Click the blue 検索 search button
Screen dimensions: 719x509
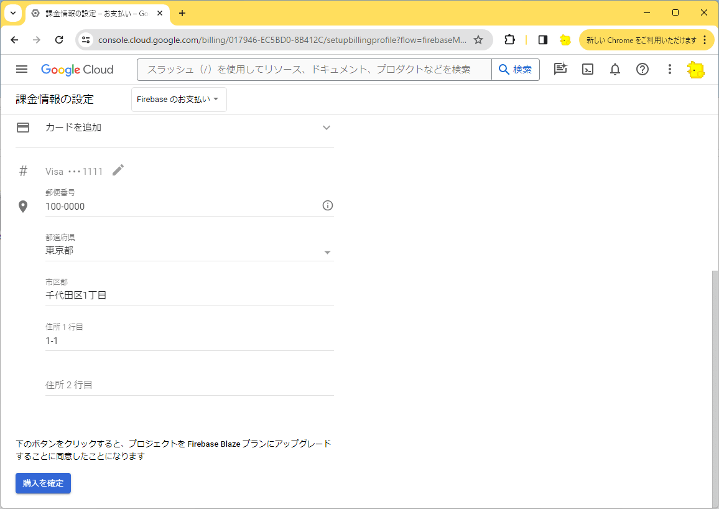(x=516, y=69)
